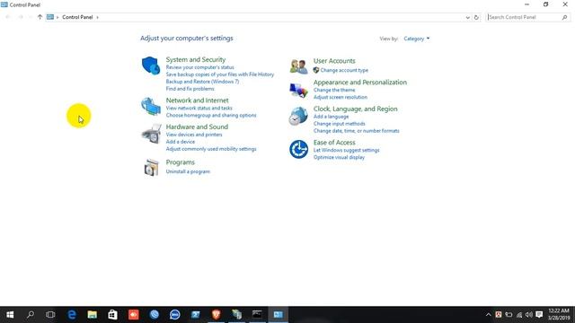The width and height of the screenshot is (575, 323).
Task: Click the network tray icon
Action: coord(519,315)
